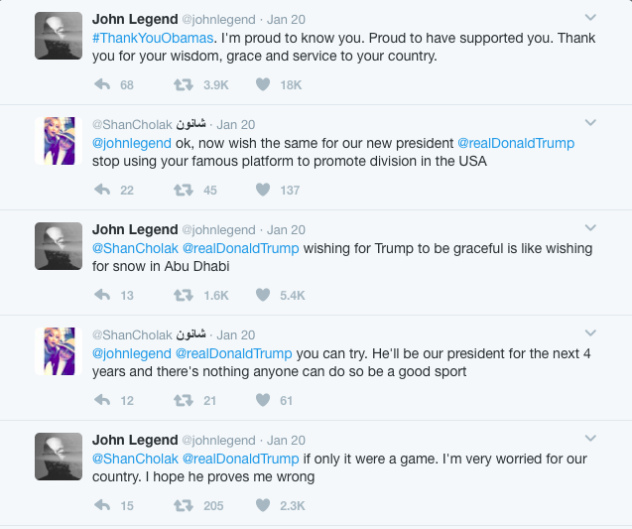This screenshot has height=529, width=632.
Task: Retweet the tweet showing 205 retweets
Action: (x=184, y=505)
